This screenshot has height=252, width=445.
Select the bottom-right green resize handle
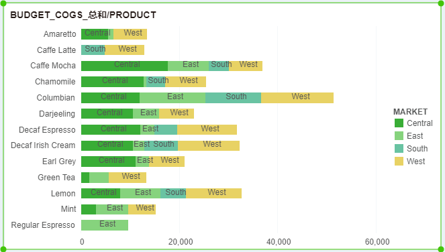click(x=442, y=249)
